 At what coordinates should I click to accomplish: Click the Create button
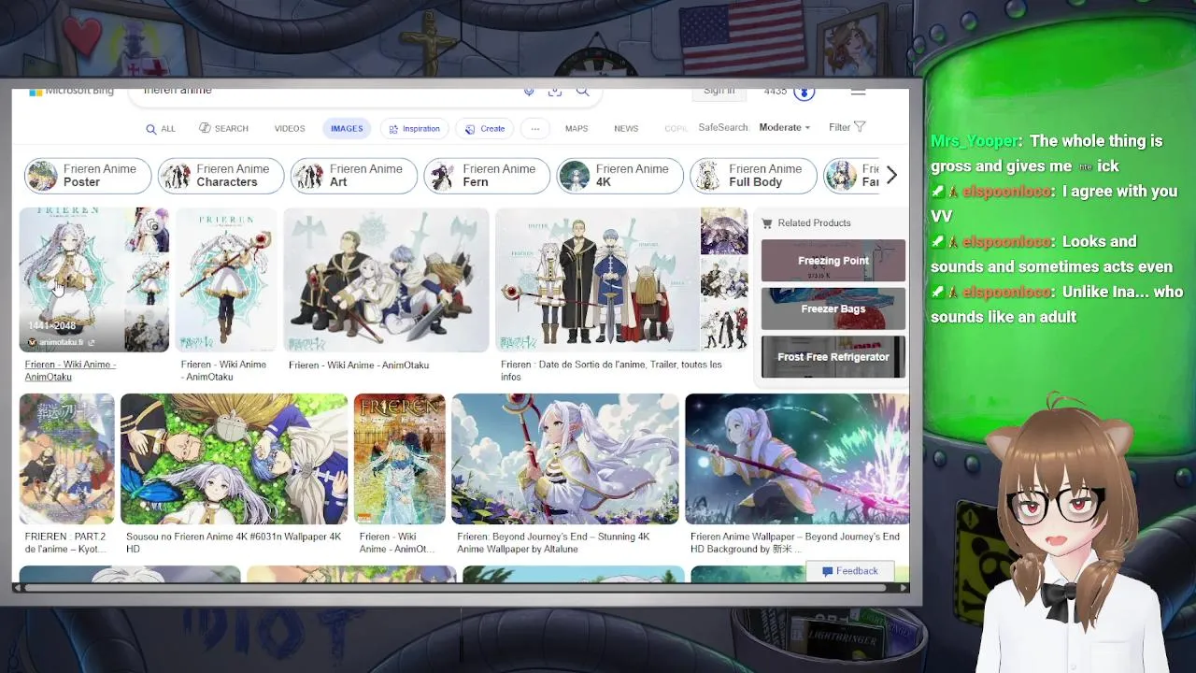click(486, 129)
